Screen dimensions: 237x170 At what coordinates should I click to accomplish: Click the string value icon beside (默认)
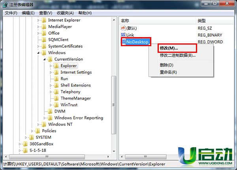(123, 28)
